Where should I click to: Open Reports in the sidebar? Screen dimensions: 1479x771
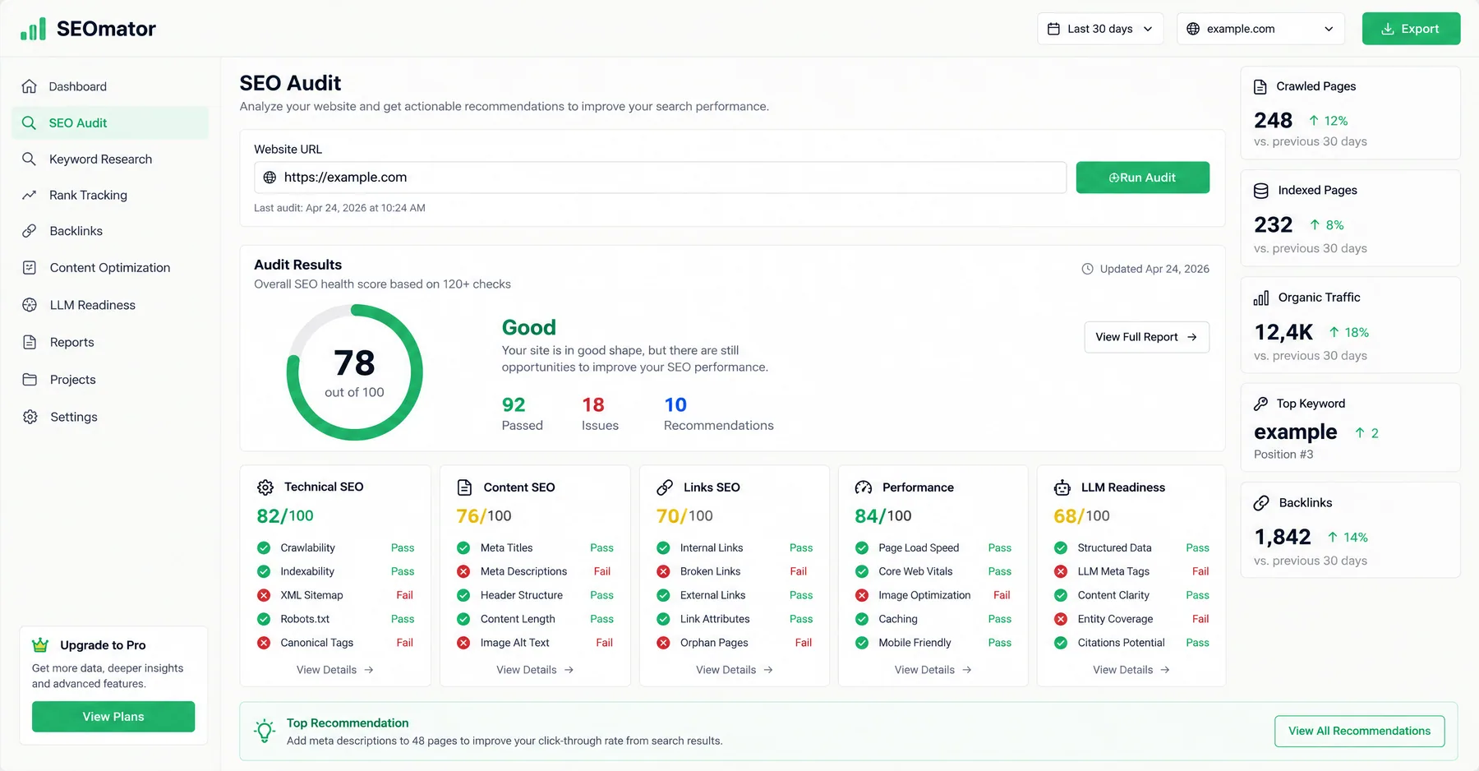(110, 342)
